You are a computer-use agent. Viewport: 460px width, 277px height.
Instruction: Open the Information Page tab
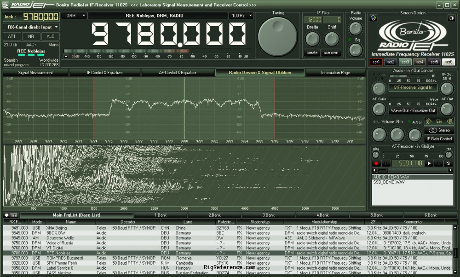[x=335, y=73]
